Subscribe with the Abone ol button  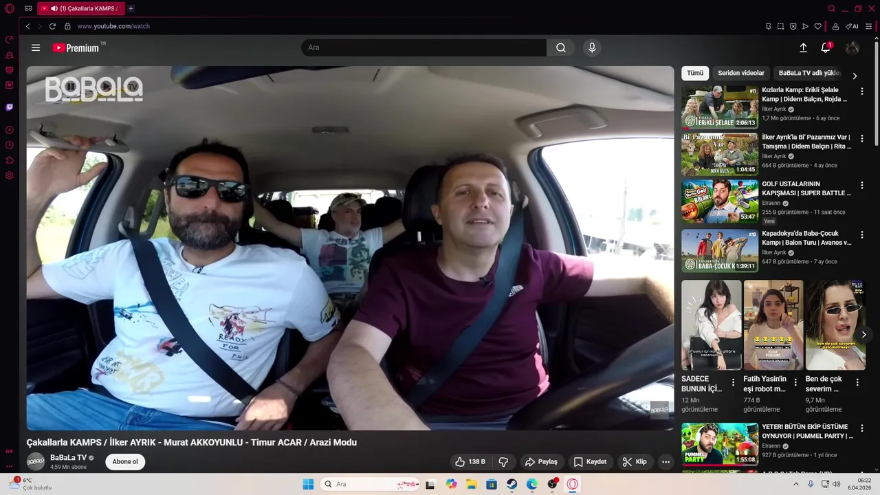125,462
